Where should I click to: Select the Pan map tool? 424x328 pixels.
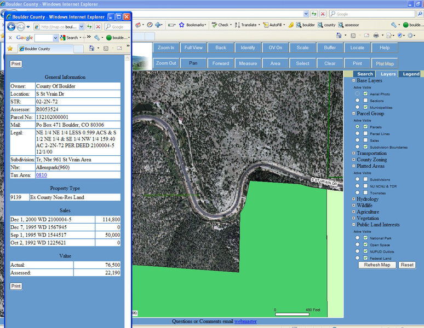pyautogui.click(x=193, y=63)
